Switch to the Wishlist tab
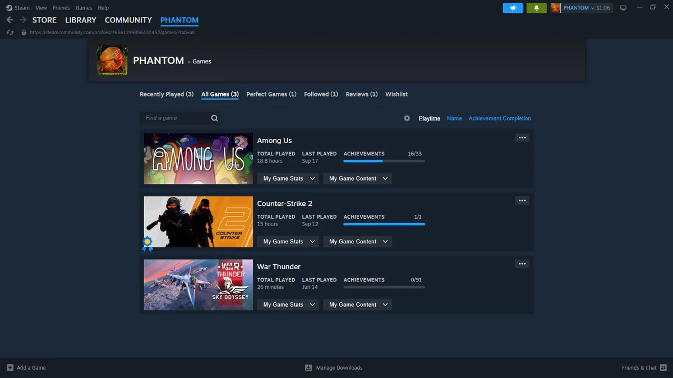673x378 pixels. [x=397, y=94]
